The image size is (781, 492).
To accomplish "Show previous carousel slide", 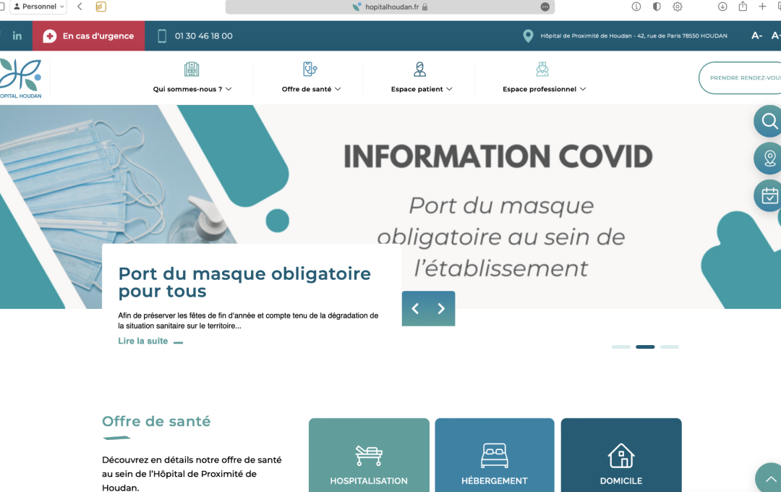I will pyautogui.click(x=415, y=308).
